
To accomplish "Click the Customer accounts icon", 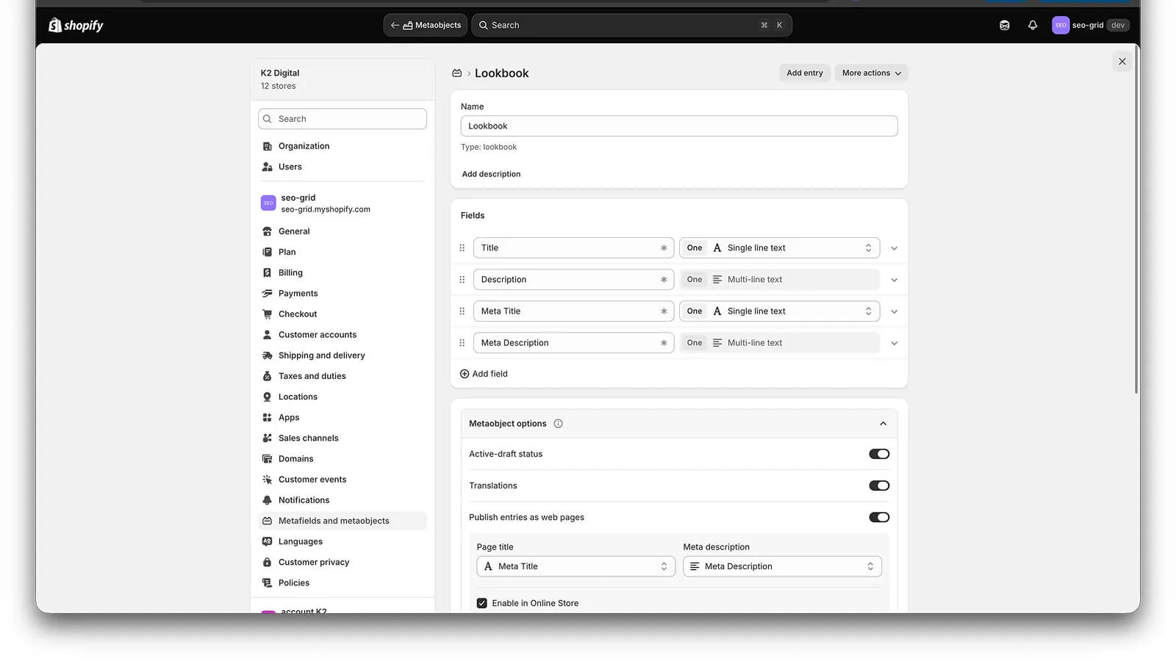I will pyautogui.click(x=268, y=335).
